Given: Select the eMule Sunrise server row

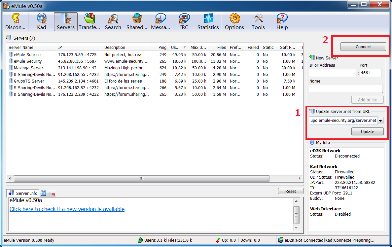Looking at the screenshot, I should click(x=27, y=55).
